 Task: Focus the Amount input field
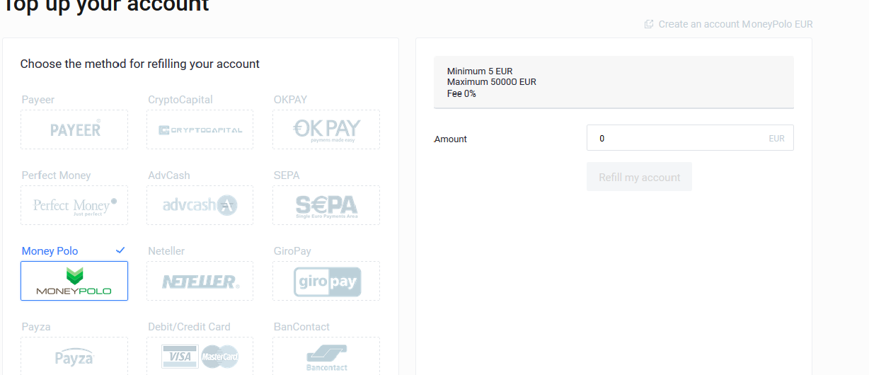(690, 138)
